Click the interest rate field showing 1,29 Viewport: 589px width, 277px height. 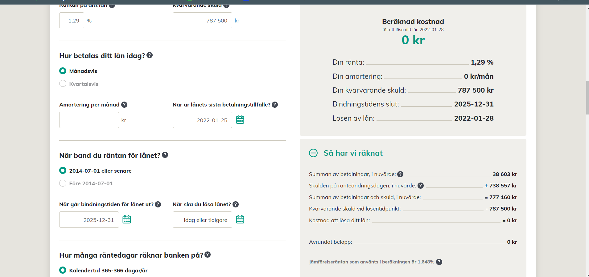pyautogui.click(x=72, y=21)
